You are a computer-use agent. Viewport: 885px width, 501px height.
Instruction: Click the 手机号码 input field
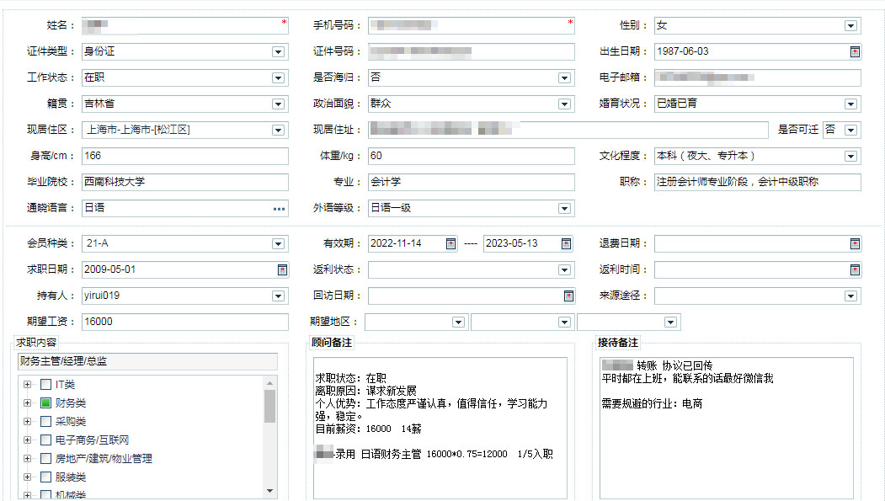pyautogui.click(x=472, y=25)
